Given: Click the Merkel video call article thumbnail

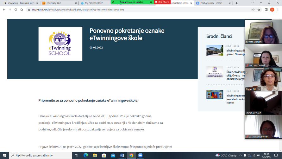Looking at the screenshot, I should click(x=215, y=95).
